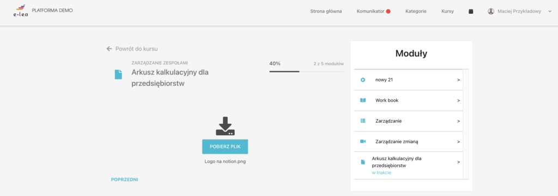This screenshot has width=558, height=196.
Task: Click the video camera icon for Zarządzanie zmianą
Action: coord(362,141)
